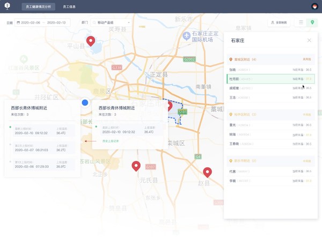Switch to list view icon
322x237 pixels.
[301, 23]
